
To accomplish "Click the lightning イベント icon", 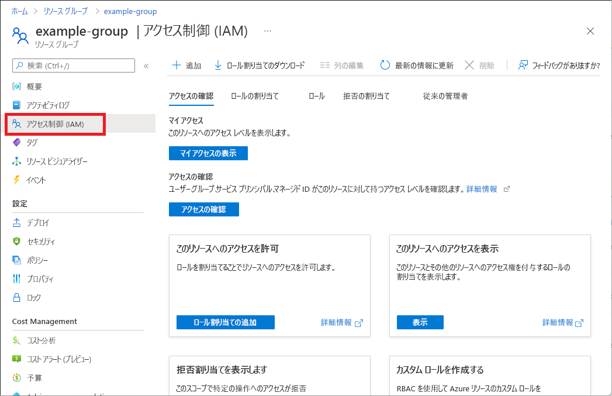I will coord(16,180).
